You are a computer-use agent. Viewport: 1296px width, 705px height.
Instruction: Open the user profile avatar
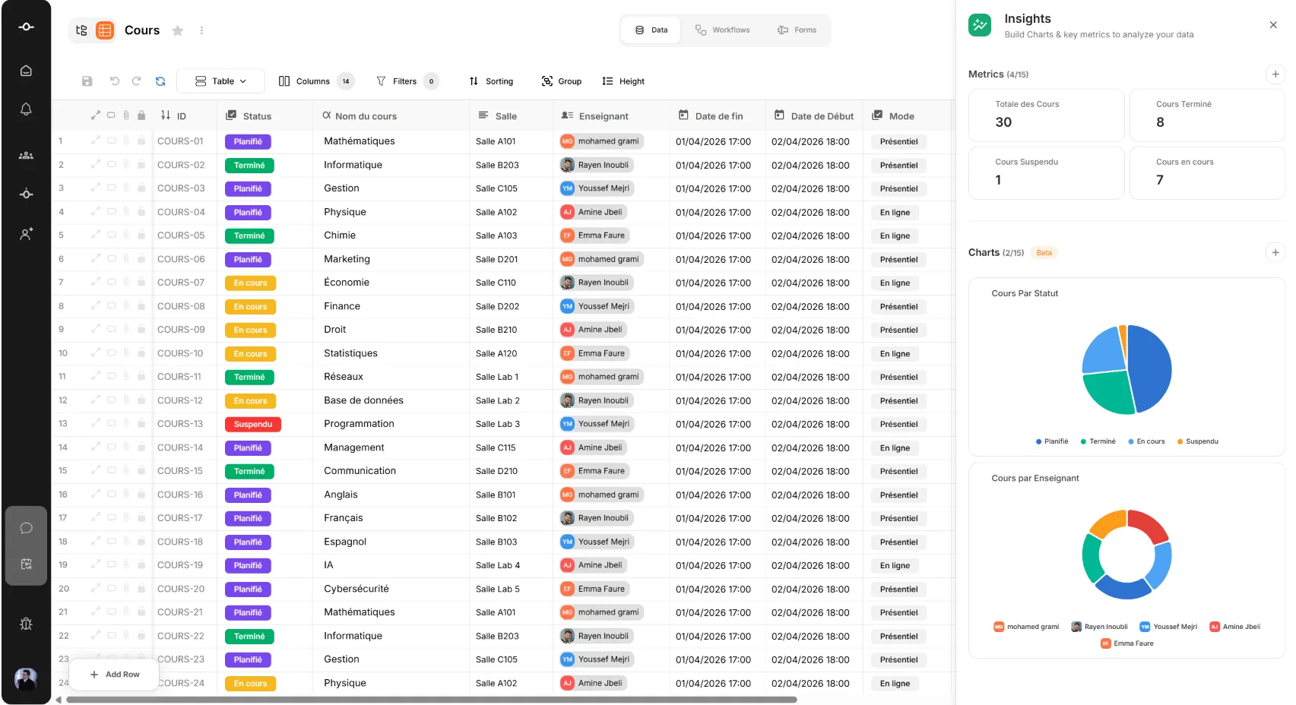tap(26, 678)
